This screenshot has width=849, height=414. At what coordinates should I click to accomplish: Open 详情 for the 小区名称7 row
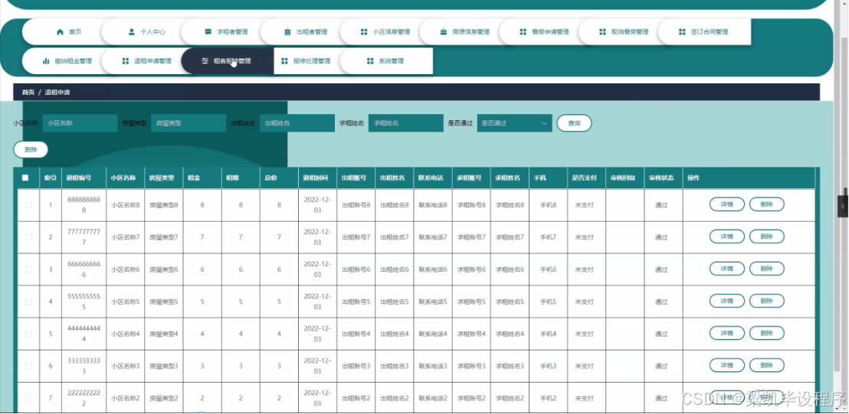[726, 236]
